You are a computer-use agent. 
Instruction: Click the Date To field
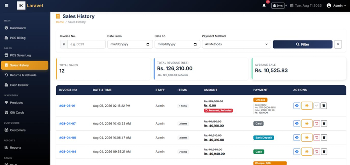(177, 44)
